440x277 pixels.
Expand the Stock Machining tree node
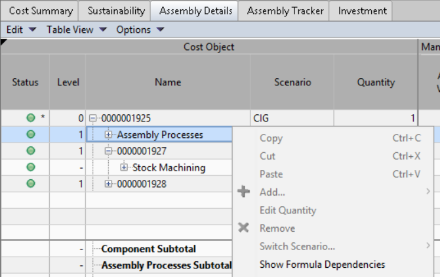tap(124, 167)
